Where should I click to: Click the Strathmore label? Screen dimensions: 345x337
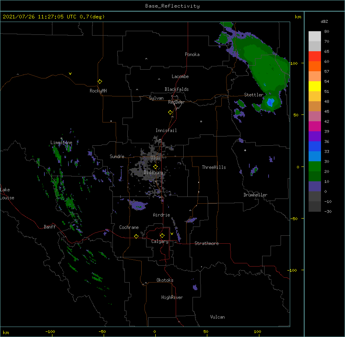pos(207,243)
